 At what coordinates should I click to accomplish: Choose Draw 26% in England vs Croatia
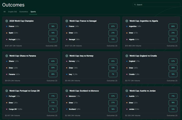173,68
